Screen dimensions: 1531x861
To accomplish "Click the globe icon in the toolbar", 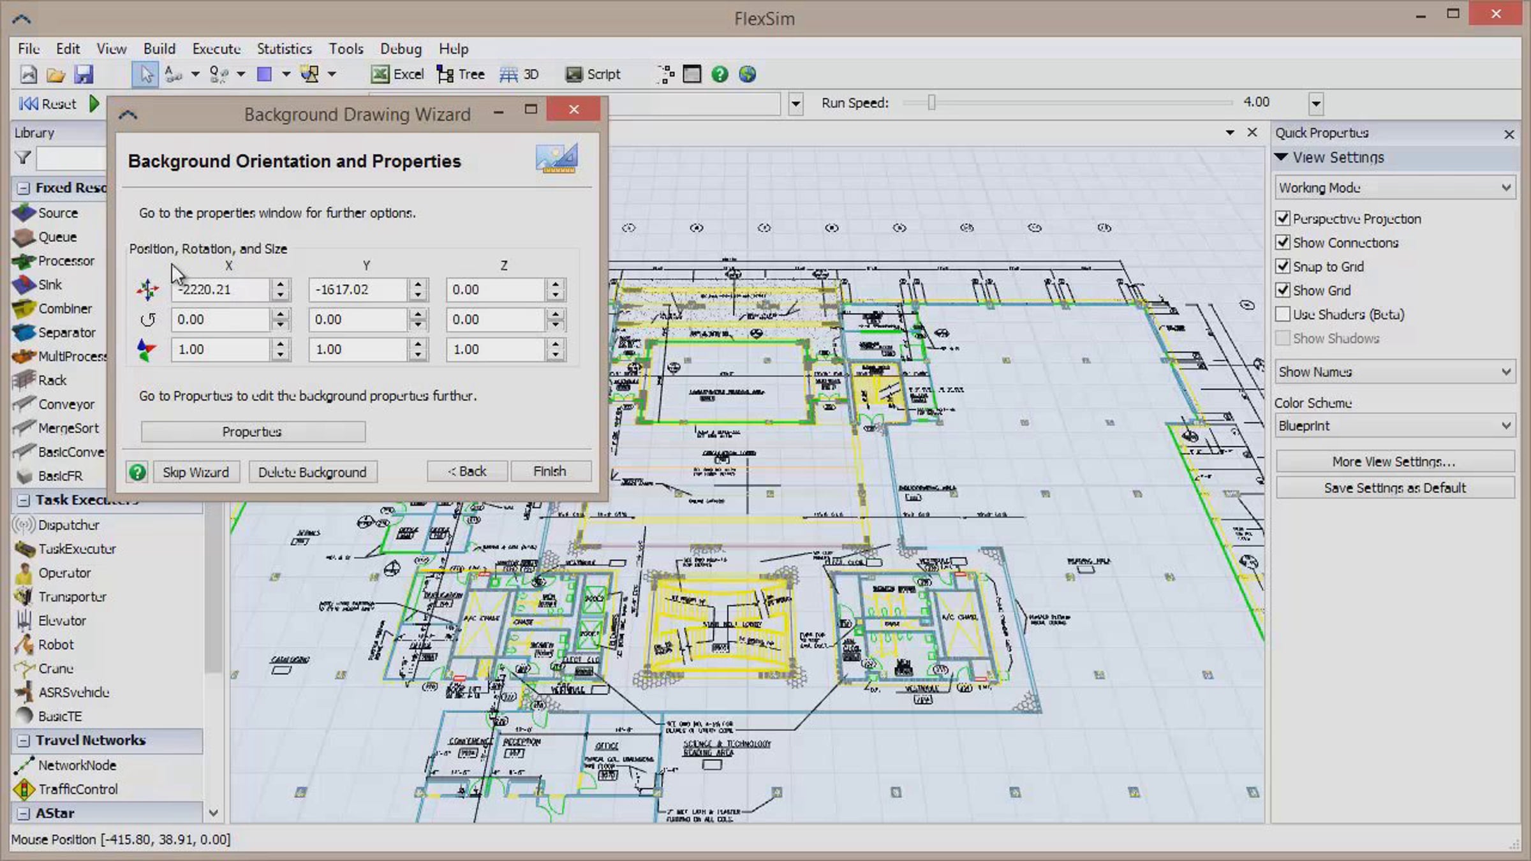I will [x=747, y=75].
